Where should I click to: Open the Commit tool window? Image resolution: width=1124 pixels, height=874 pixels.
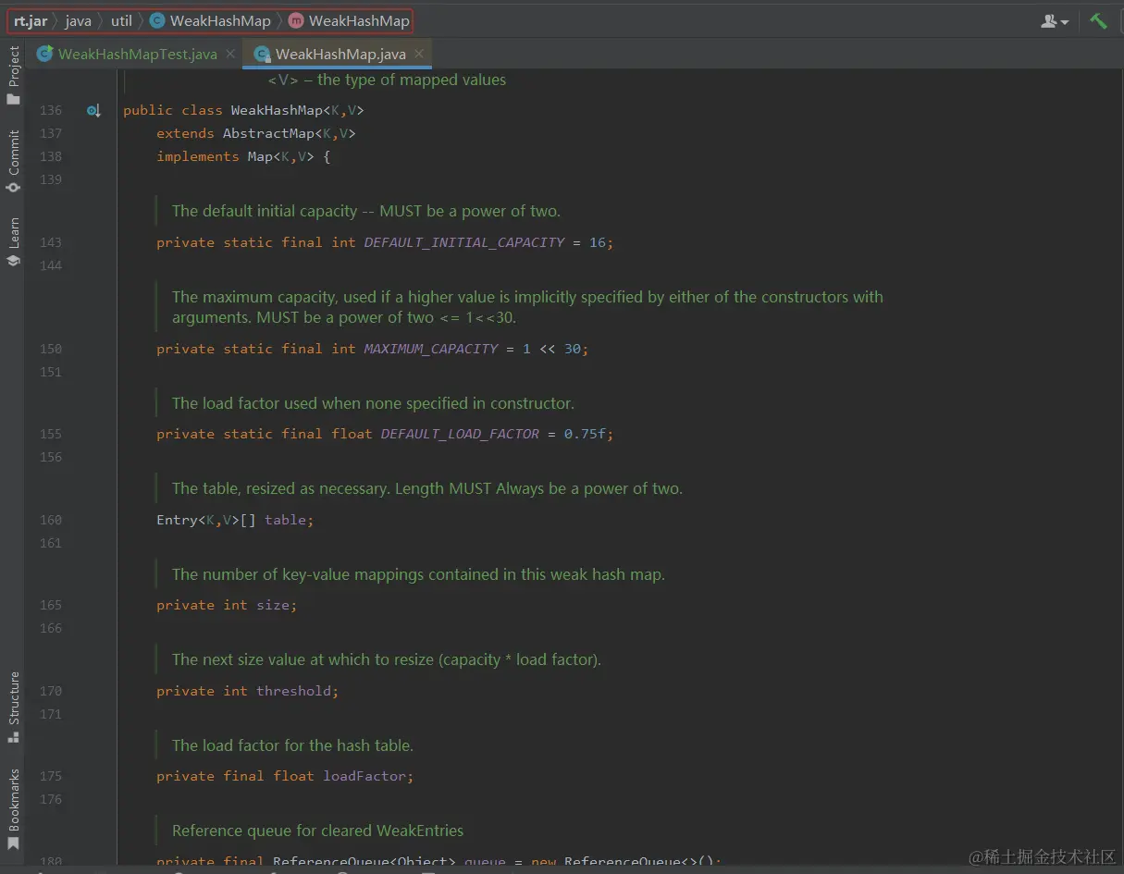(x=13, y=161)
